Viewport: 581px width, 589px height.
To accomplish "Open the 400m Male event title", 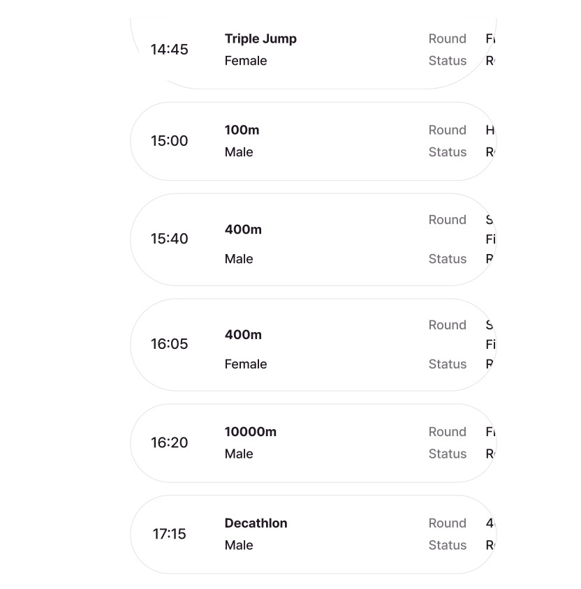I will 243,229.
